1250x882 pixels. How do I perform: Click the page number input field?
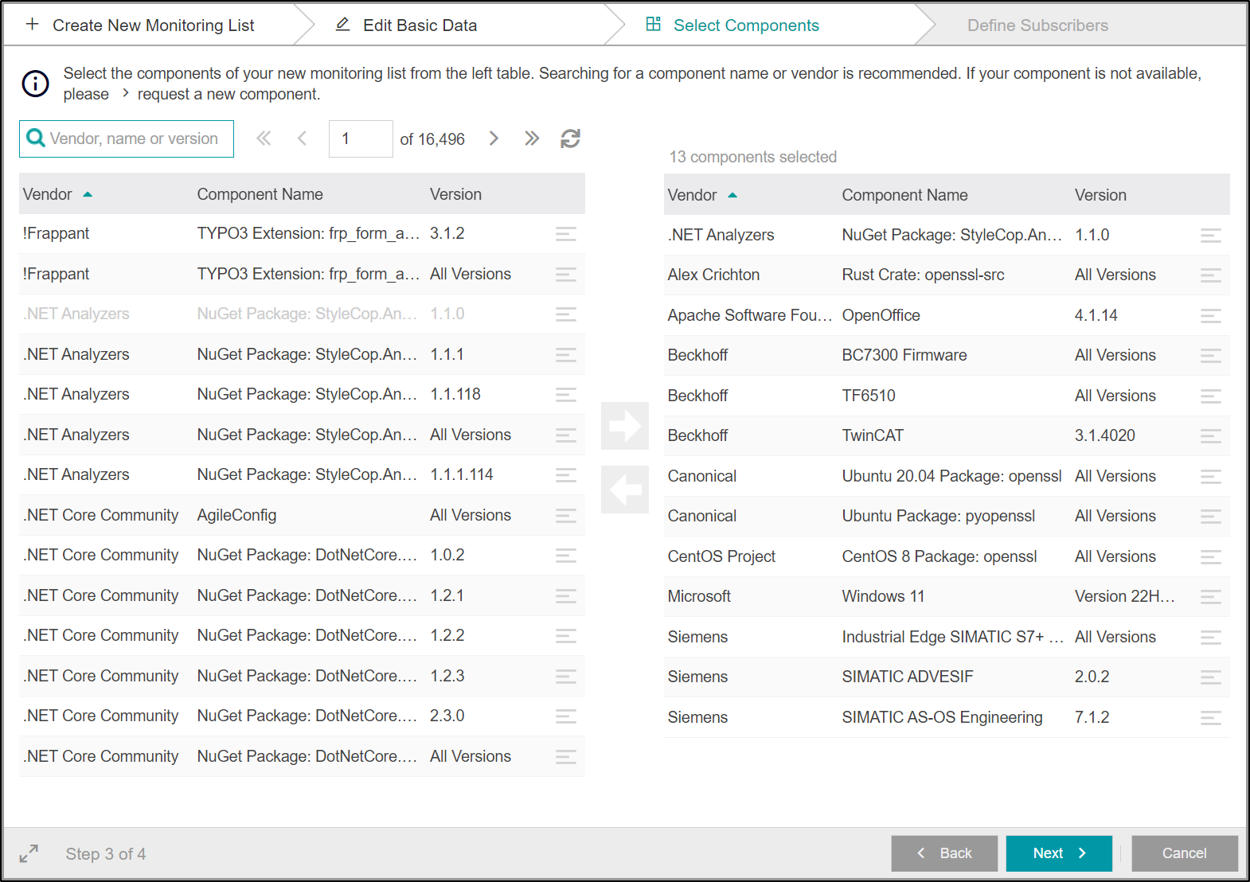click(361, 139)
